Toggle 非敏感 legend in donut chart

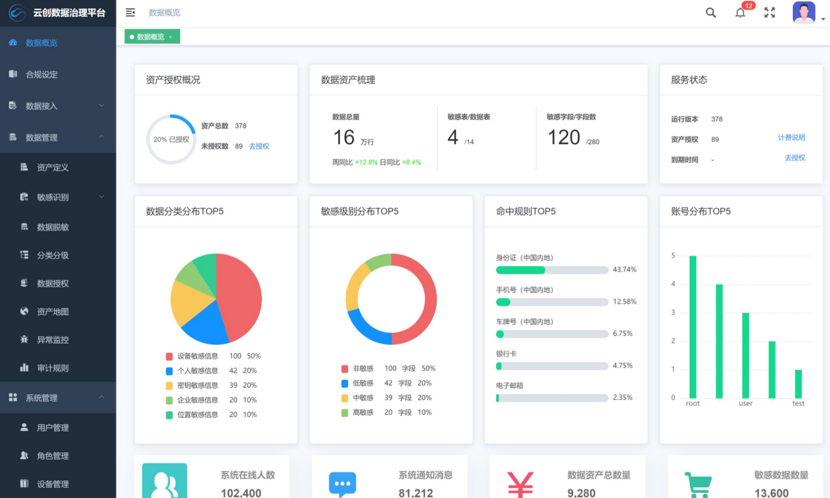click(388, 368)
